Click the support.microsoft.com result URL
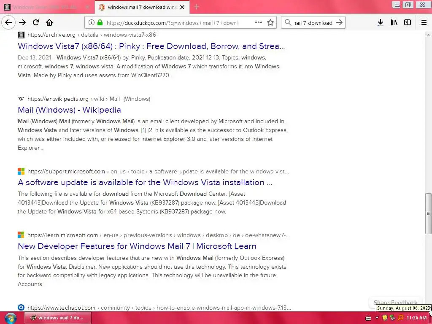Image resolution: width=432 pixels, height=324 pixels. point(158,171)
